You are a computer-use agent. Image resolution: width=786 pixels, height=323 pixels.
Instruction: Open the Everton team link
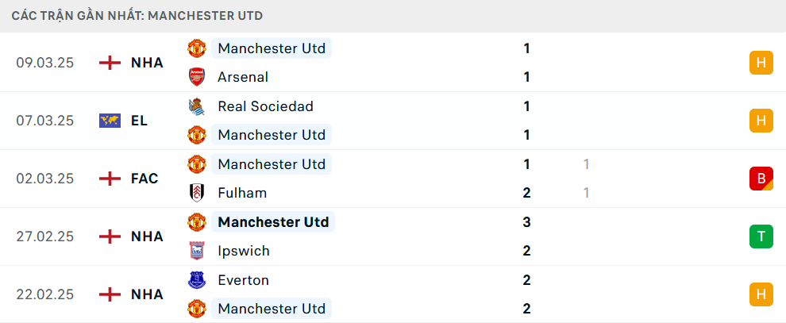[x=243, y=280]
